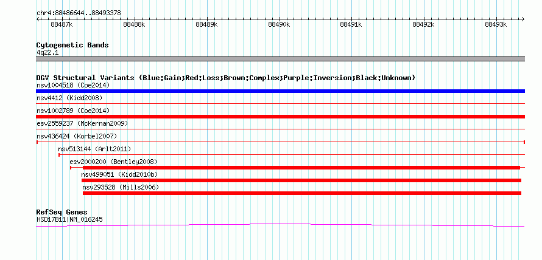542x260 pixels.
Task: Select the 4q22.1 band label
Action: coord(48,53)
